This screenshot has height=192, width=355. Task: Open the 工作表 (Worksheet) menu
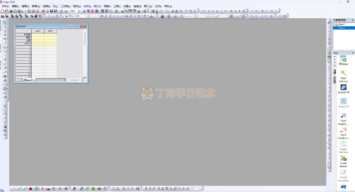tap(65, 6)
